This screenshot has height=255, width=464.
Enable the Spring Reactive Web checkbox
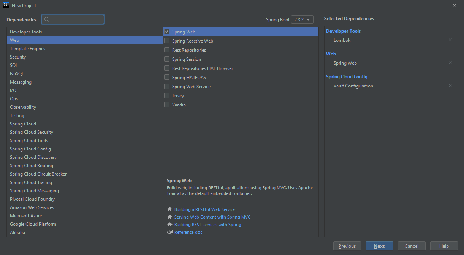(x=167, y=41)
